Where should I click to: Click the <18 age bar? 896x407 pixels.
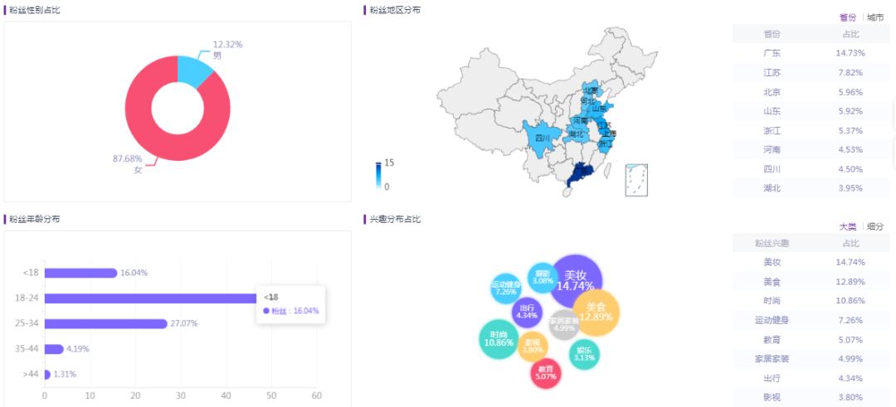click(x=80, y=273)
